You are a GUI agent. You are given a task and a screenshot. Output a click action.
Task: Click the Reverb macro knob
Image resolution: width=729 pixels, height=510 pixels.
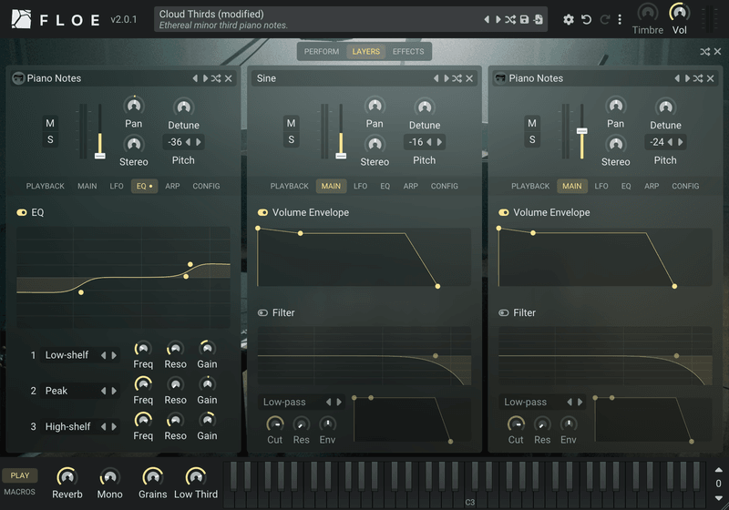coord(67,477)
